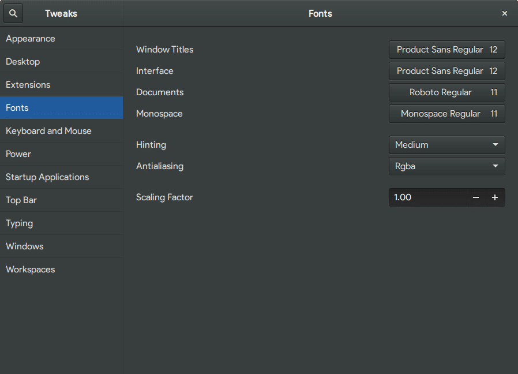Open the Appearance section
The height and width of the screenshot is (374, 518).
(31, 39)
